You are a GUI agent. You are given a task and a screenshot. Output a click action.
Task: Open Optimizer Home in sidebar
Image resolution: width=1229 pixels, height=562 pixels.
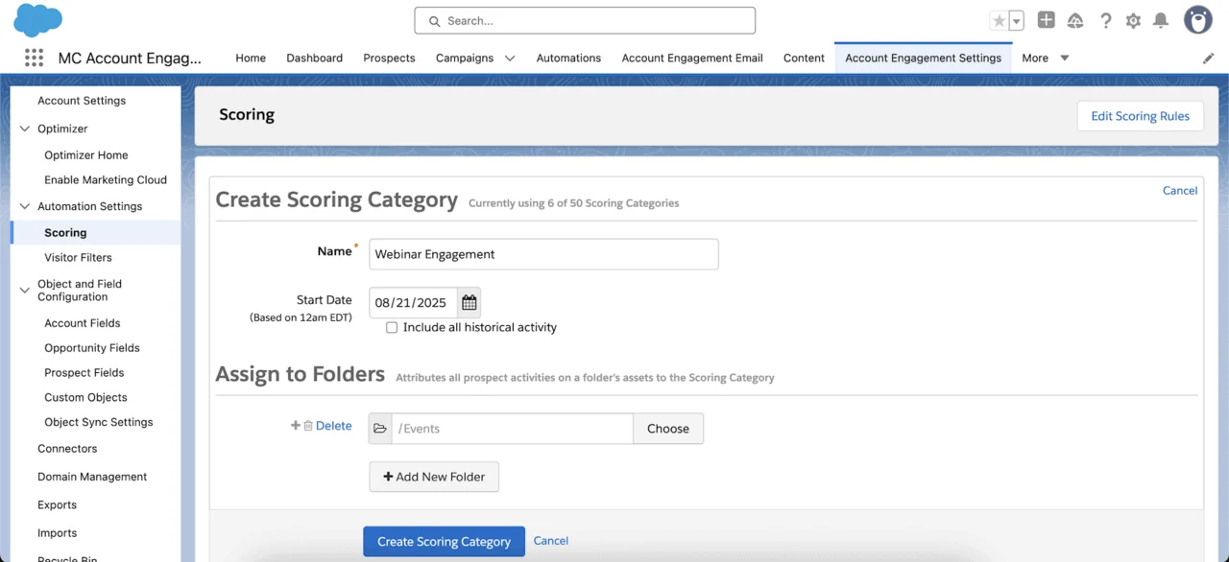pos(86,155)
